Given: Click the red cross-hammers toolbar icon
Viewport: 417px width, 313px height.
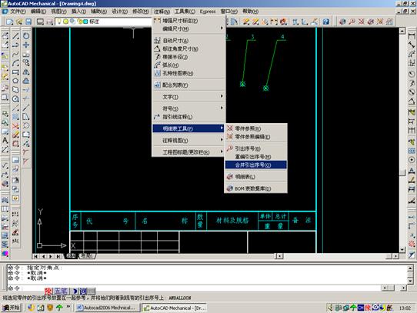Looking at the screenshot, I should point(361,22).
